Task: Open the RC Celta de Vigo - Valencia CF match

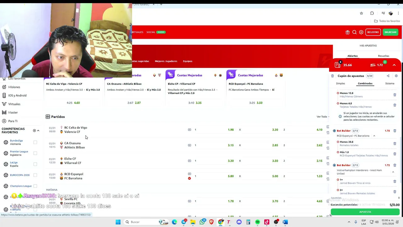Action: pyautogui.click(x=76, y=130)
